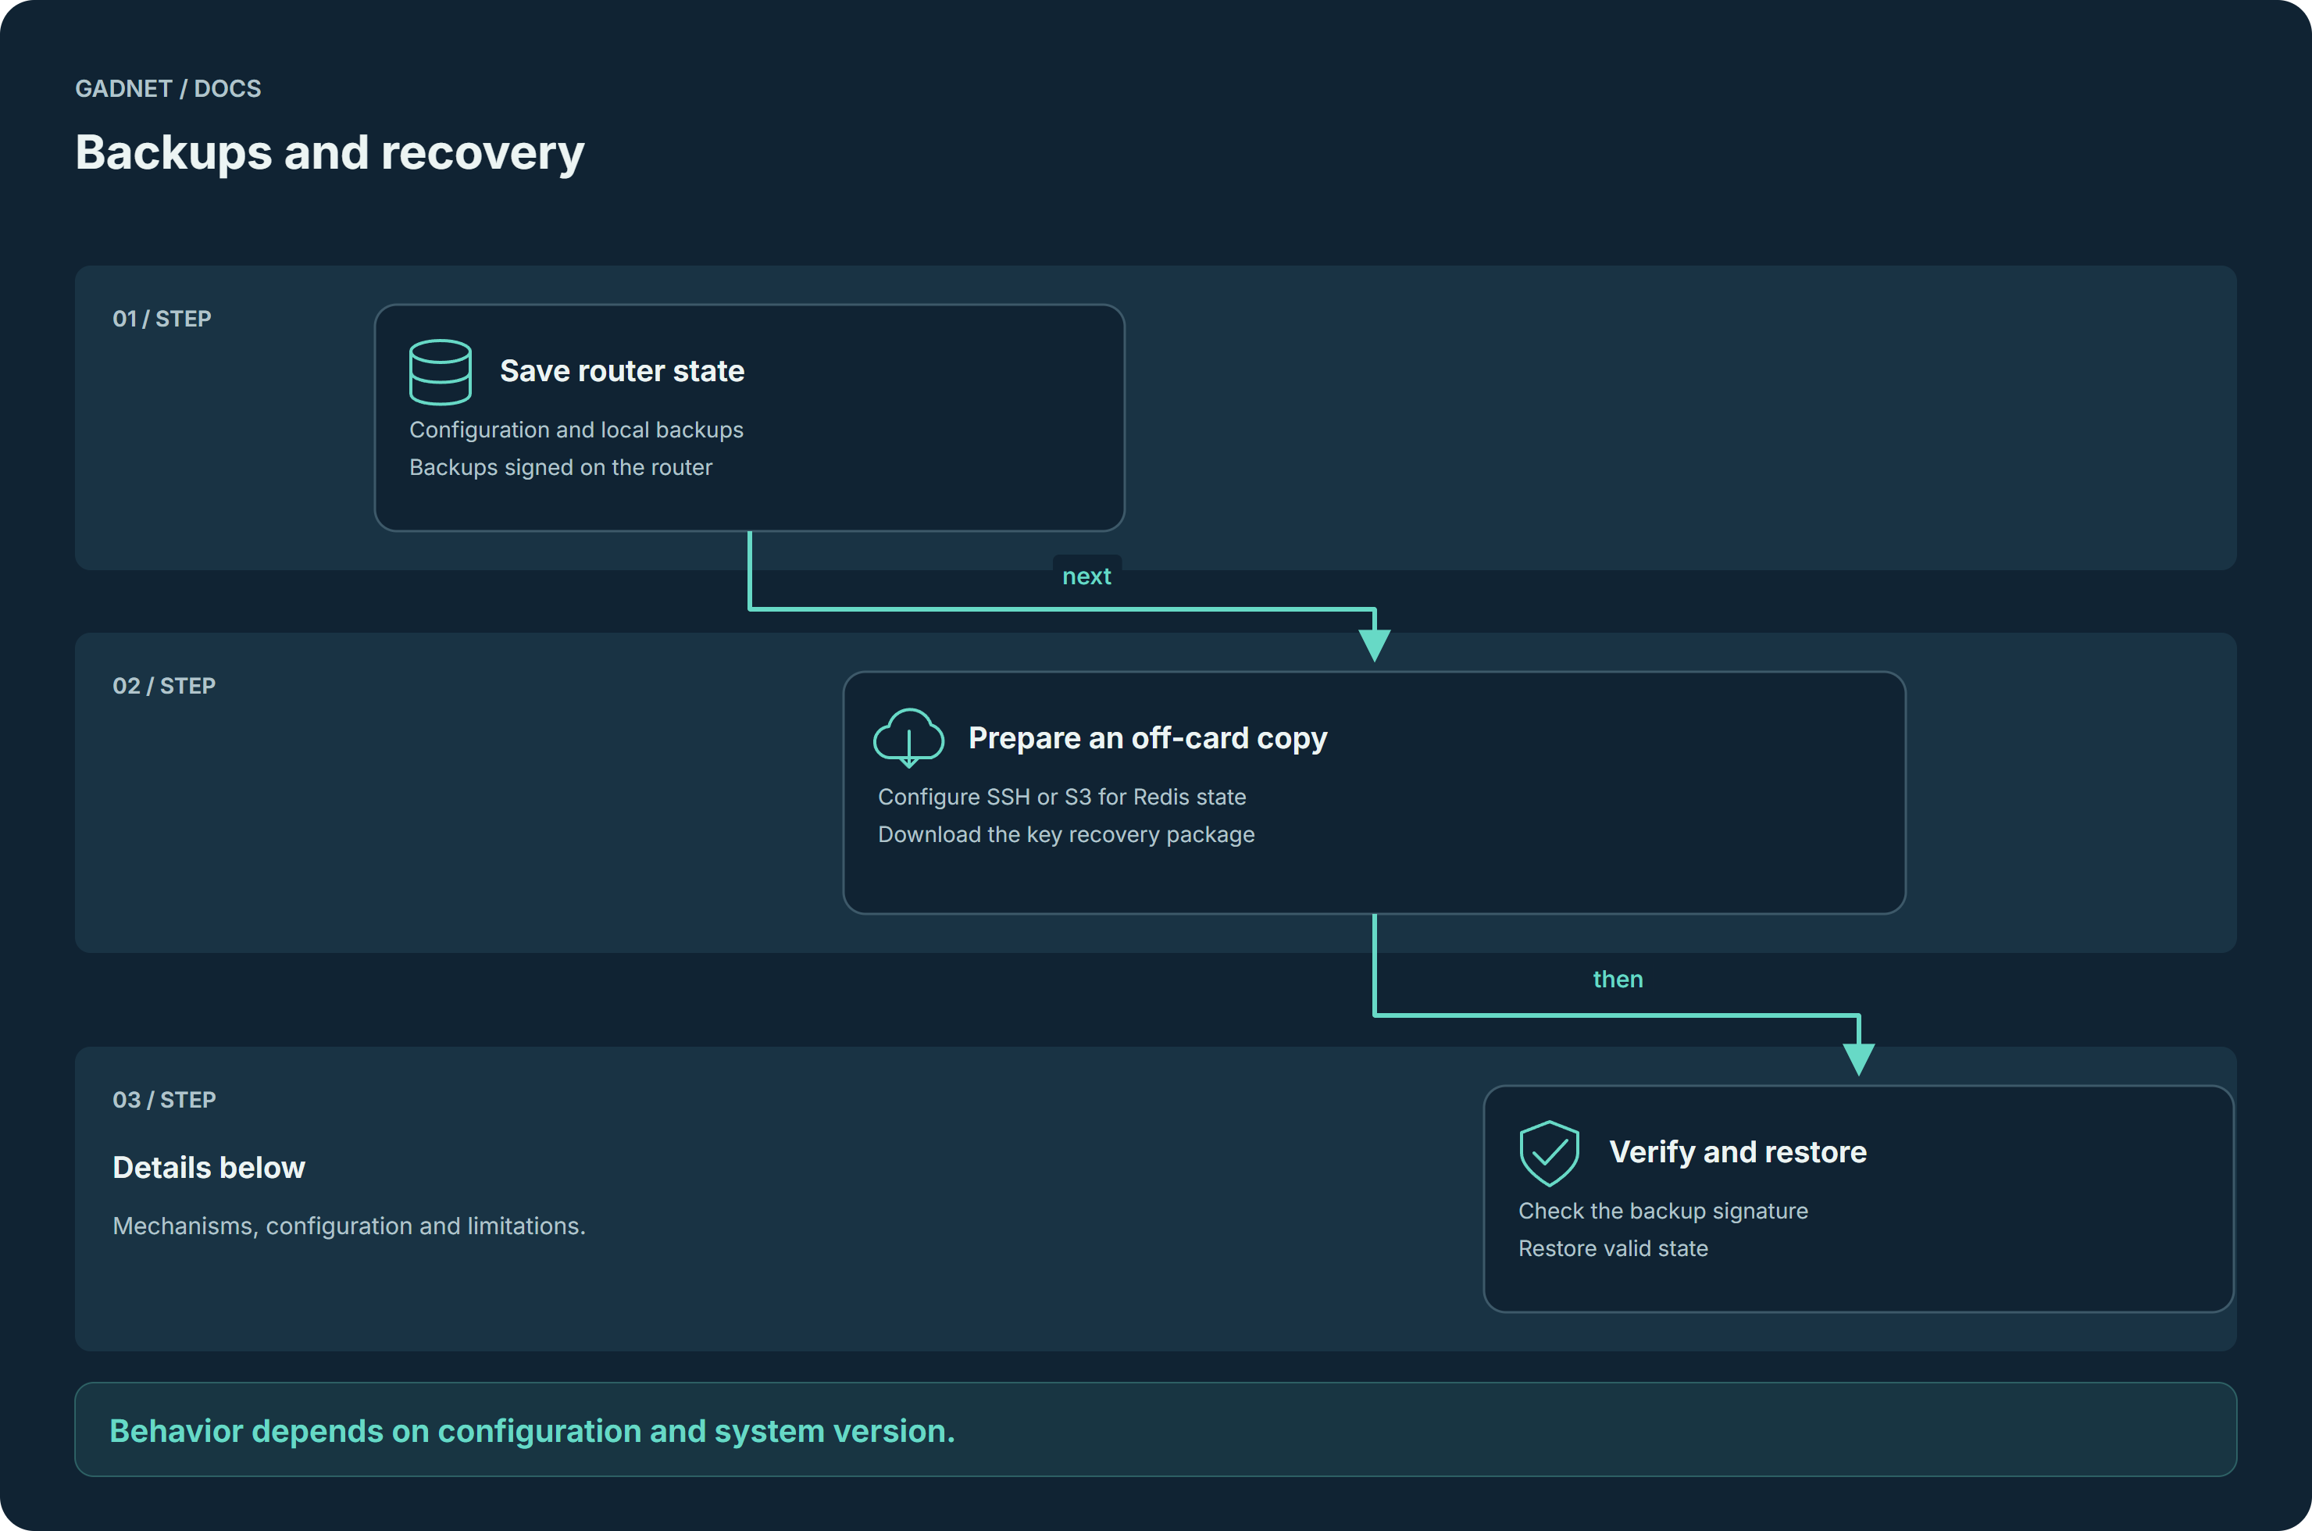
Task: Open the Prepare an off-card copy heading
Action: click(1147, 738)
